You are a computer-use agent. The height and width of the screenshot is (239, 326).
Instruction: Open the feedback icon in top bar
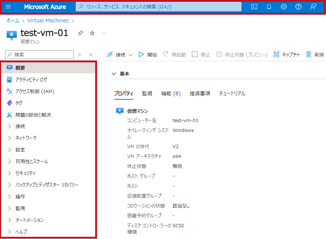tap(313, 7)
